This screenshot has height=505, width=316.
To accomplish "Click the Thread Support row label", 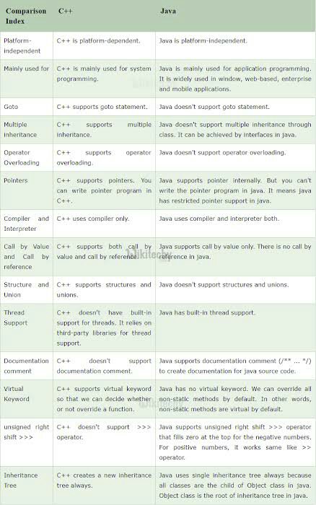I will tap(15, 317).
